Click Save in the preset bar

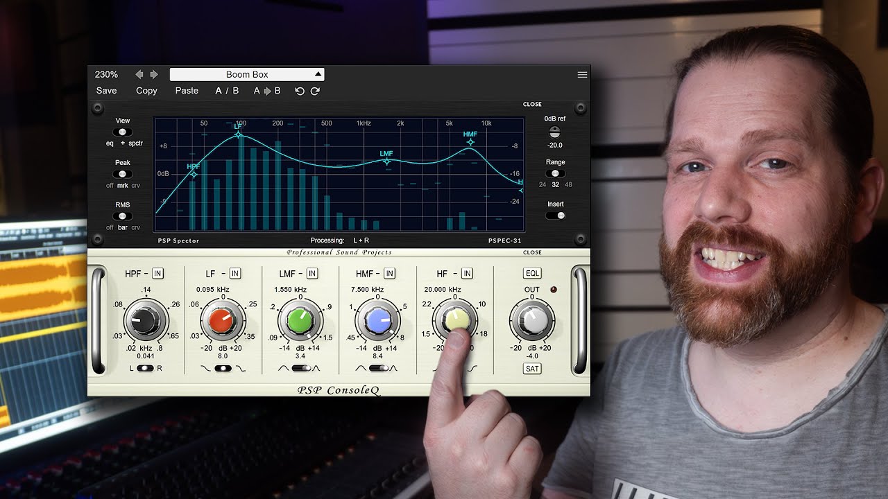tap(107, 91)
